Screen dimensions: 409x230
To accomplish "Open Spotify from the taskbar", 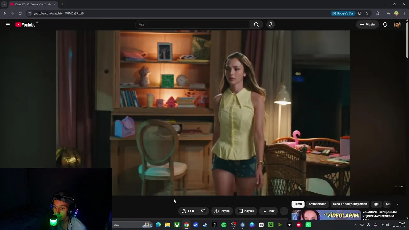I will click(224, 225).
